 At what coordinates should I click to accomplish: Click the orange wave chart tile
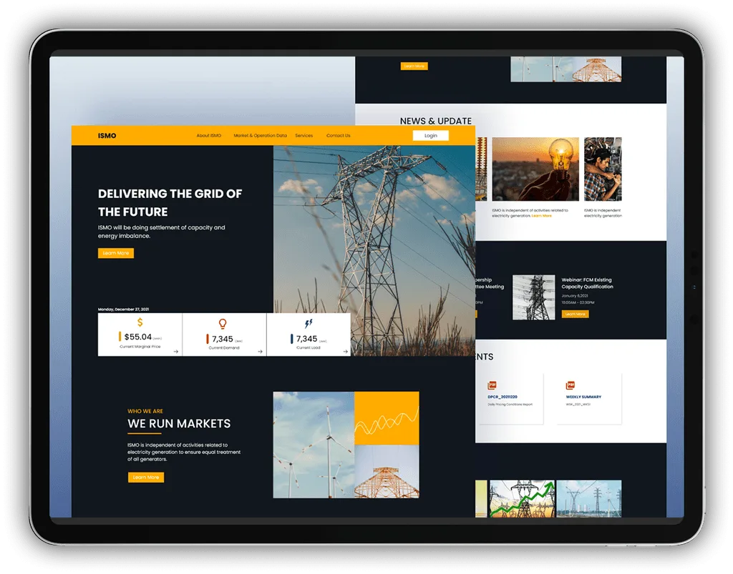point(387,418)
